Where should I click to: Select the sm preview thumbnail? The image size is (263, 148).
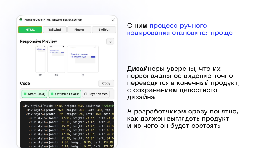point(41,59)
